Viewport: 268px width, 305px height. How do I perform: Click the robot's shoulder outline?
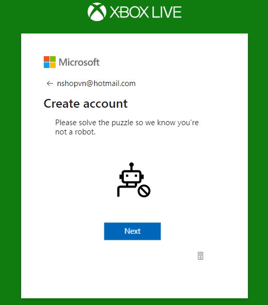pyautogui.click(x=125, y=191)
